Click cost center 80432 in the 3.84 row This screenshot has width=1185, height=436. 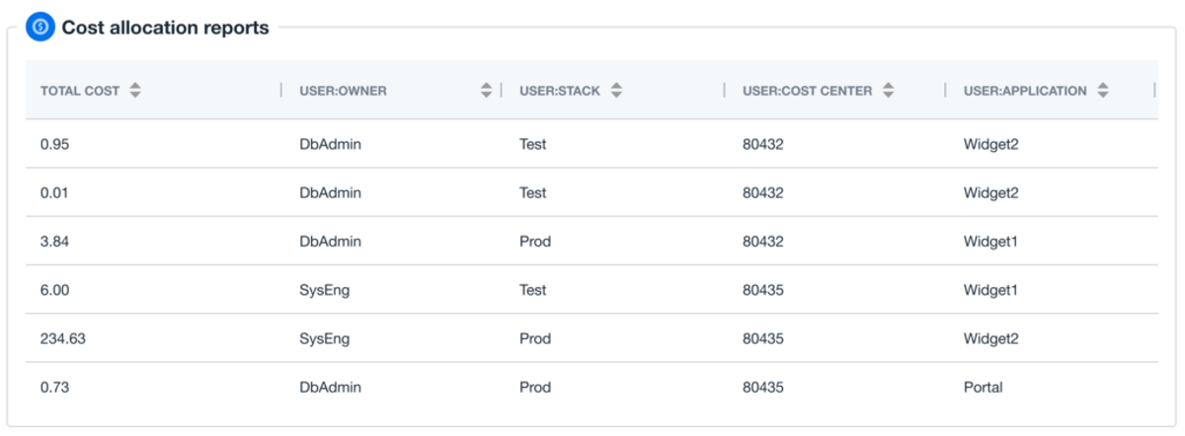coord(763,242)
